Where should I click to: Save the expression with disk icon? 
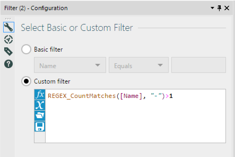point(40,126)
